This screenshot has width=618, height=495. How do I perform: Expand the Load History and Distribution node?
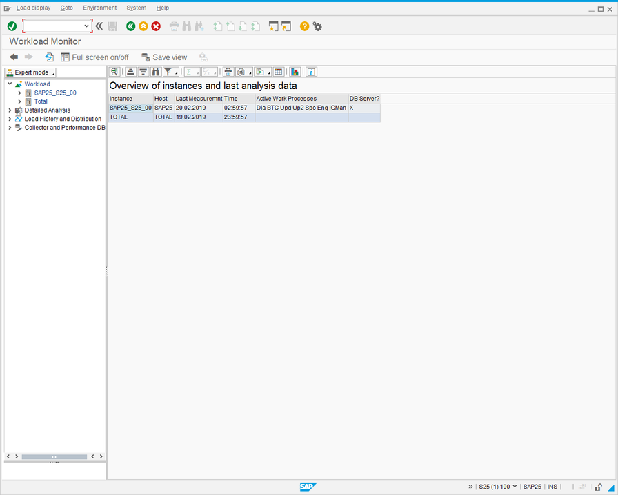click(10, 119)
